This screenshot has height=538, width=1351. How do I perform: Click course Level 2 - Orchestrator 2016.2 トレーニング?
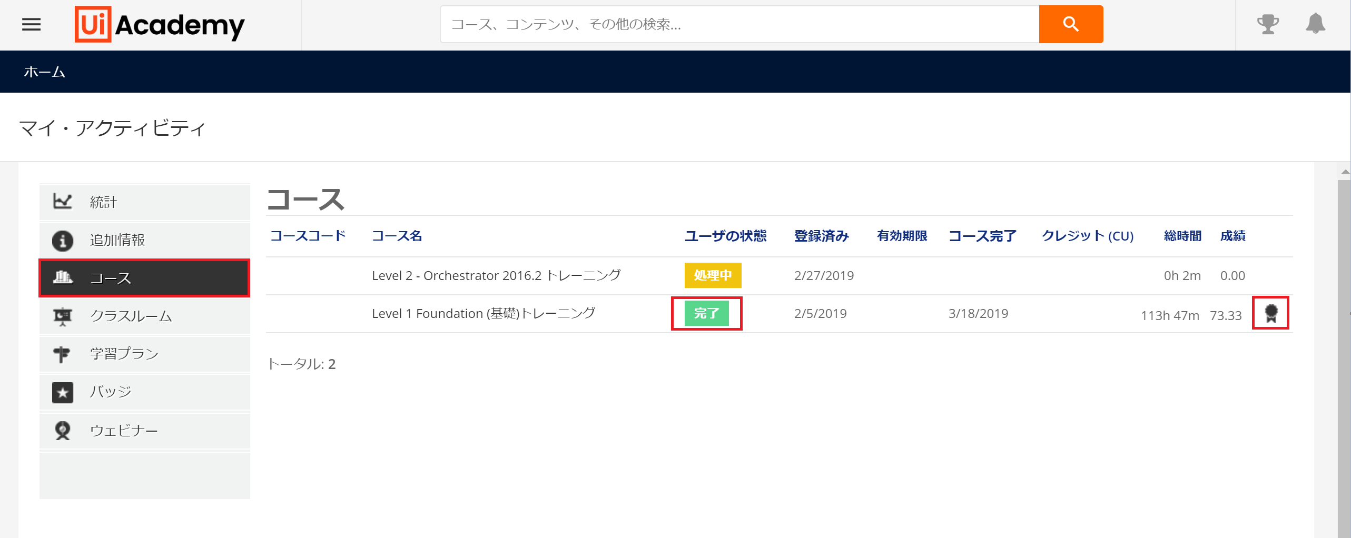pos(496,275)
